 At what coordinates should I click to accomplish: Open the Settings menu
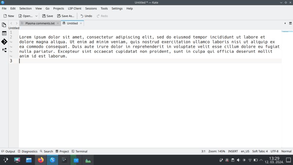point(117,8)
